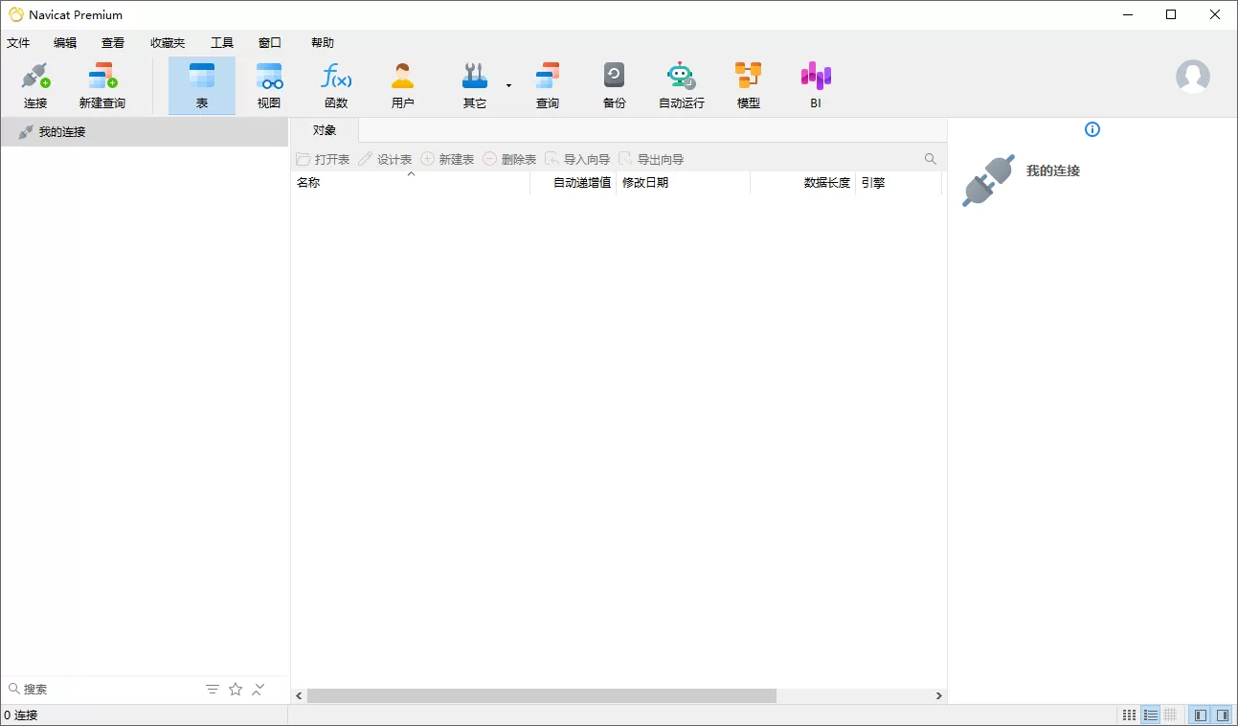1238x726 pixels.
Task: Switch to the BI section
Action: click(815, 83)
